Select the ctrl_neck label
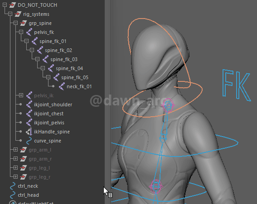This screenshot has width=257, height=204. [x=28, y=186]
